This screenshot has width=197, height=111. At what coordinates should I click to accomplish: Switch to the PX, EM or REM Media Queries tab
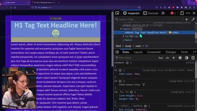[43, 2]
